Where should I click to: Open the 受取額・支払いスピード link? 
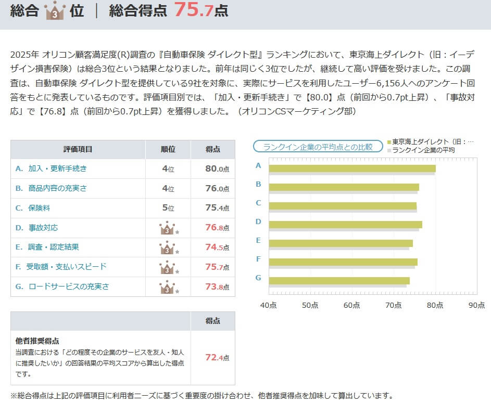(x=61, y=267)
